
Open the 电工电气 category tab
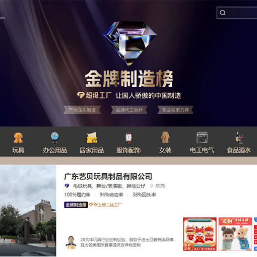(x=202, y=150)
